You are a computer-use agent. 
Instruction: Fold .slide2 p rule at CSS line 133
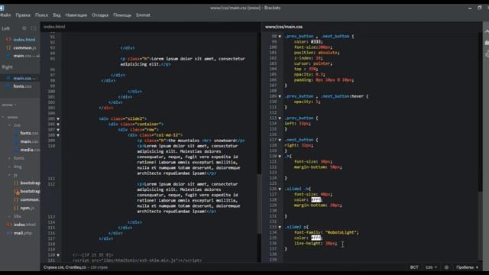(x=280, y=228)
